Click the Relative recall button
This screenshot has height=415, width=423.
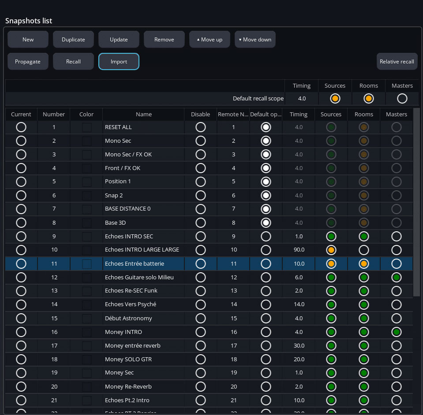[397, 62]
